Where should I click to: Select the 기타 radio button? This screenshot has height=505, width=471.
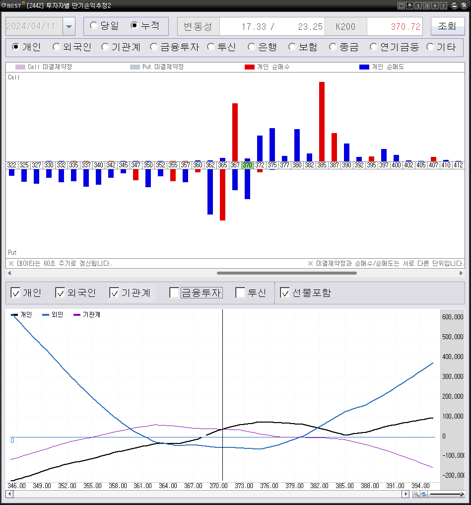click(x=430, y=47)
